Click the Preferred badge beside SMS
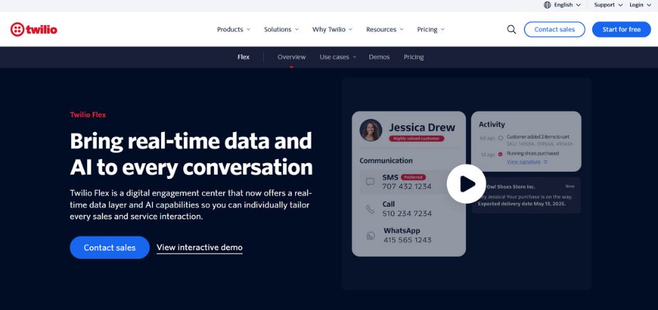This screenshot has height=310, width=658. (413, 177)
